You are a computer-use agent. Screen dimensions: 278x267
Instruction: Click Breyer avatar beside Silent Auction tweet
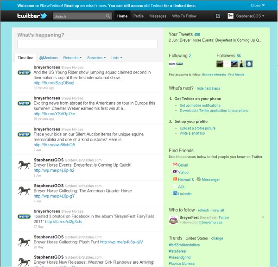click(24, 134)
